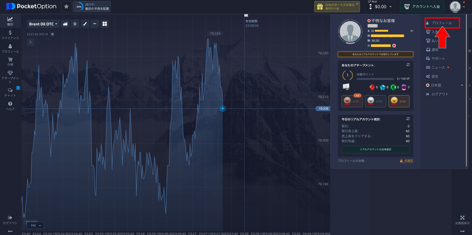Close the 50% bonus banner
Screen dimensions: 472x235
357,4
